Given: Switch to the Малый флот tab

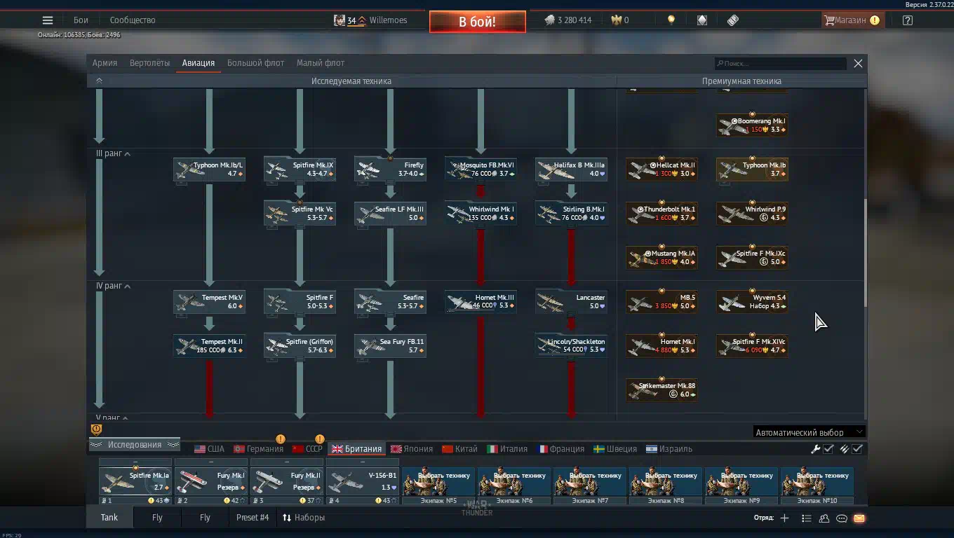Looking at the screenshot, I should coord(320,63).
